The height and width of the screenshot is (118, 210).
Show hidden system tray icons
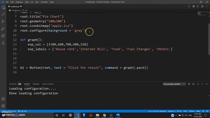(x=176, y=115)
